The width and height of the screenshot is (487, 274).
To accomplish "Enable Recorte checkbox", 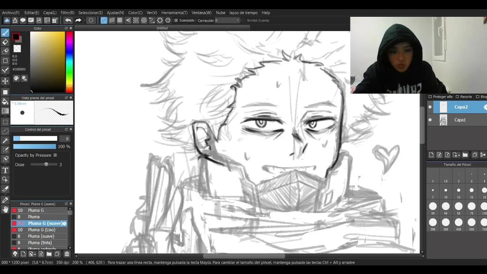I will [x=457, y=97].
